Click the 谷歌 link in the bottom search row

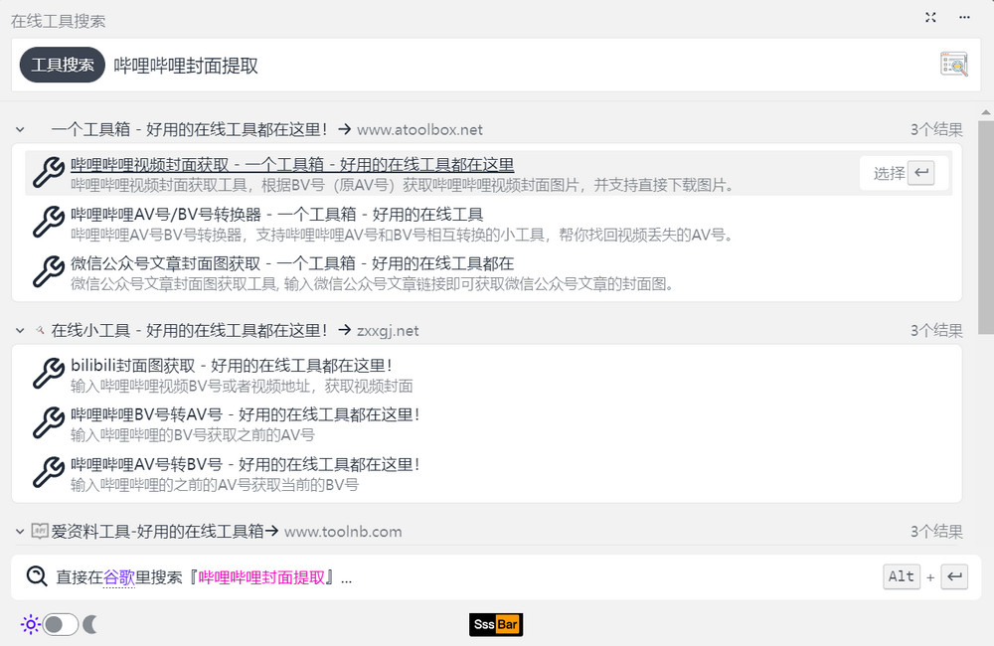[x=119, y=576]
